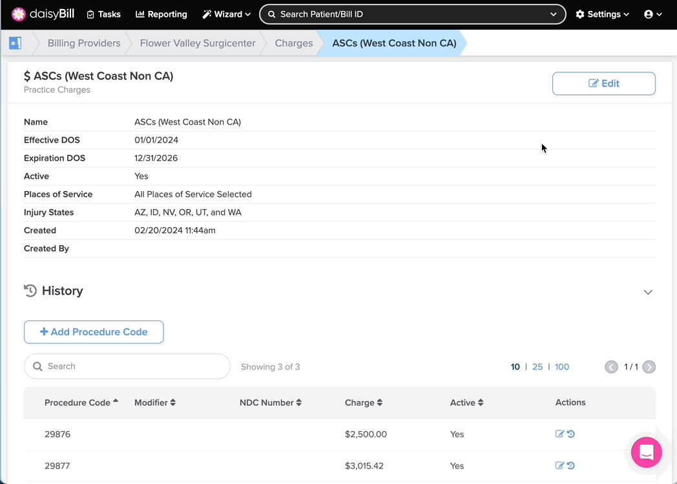Screen dimensions: 677x484
Task: Click the magnifier icon in table search
Action: [38, 367]
